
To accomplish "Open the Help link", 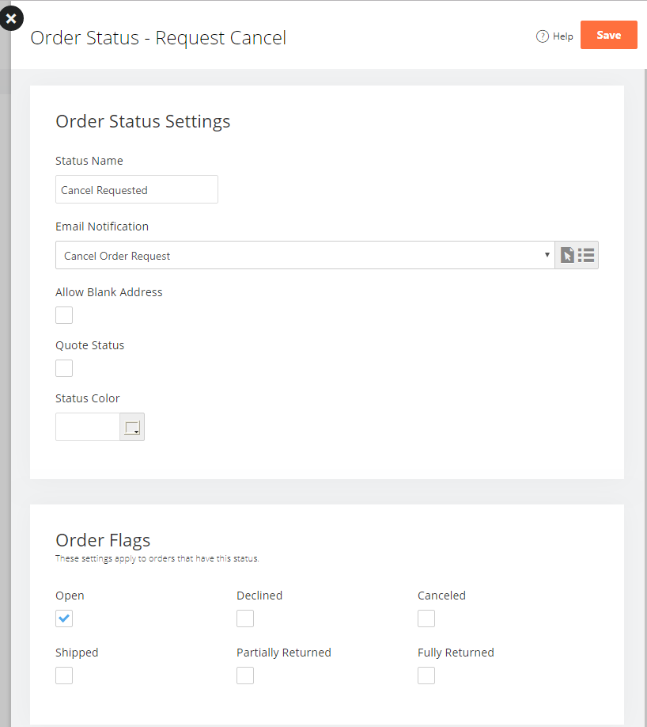I will 554,36.
